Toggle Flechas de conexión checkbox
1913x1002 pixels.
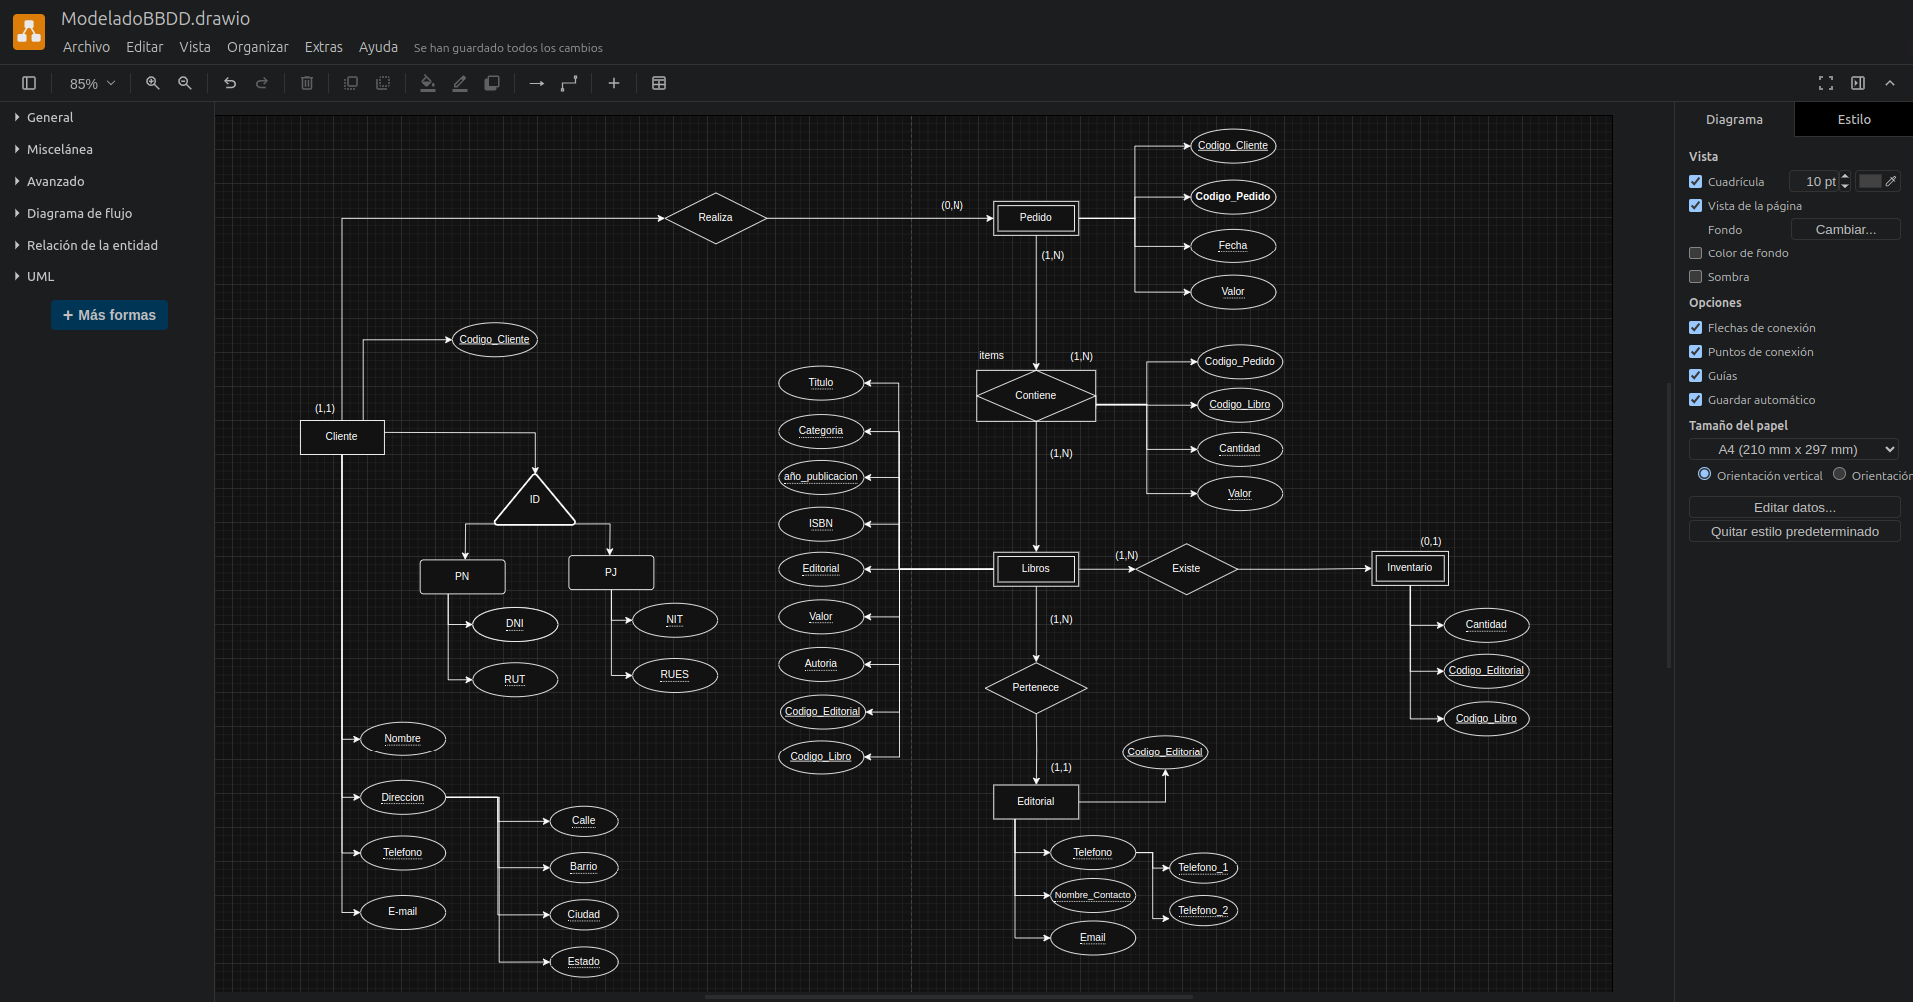coord(1695,327)
